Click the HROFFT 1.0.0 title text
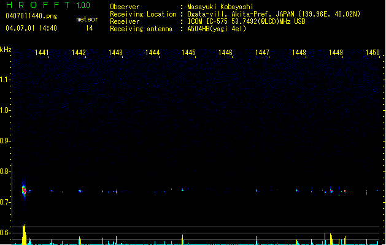 48,5
